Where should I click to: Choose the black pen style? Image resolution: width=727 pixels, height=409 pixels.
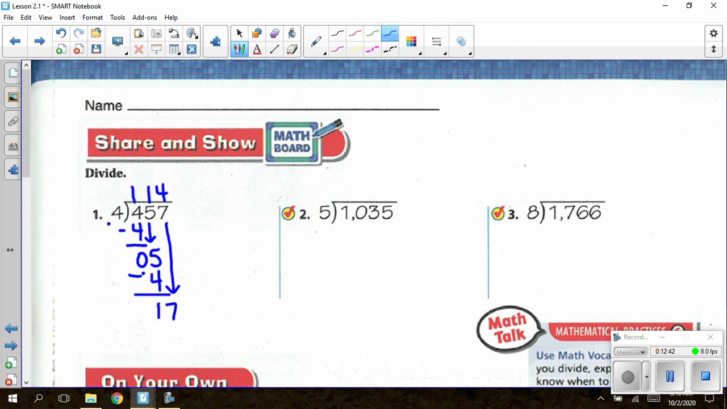pos(337,34)
